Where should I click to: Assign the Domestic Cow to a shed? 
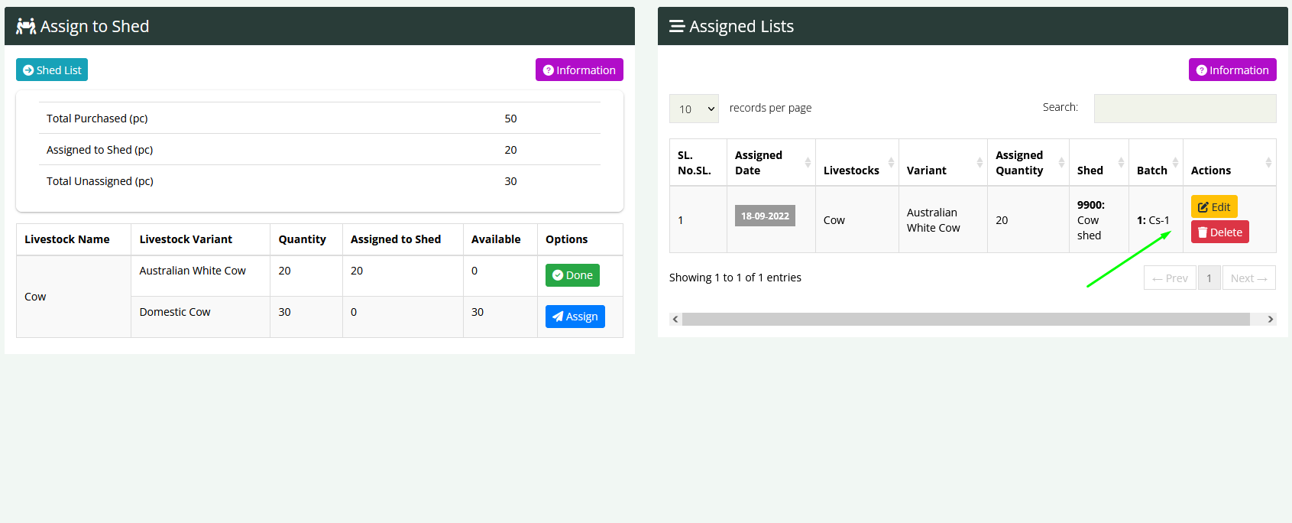click(x=575, y=317)
